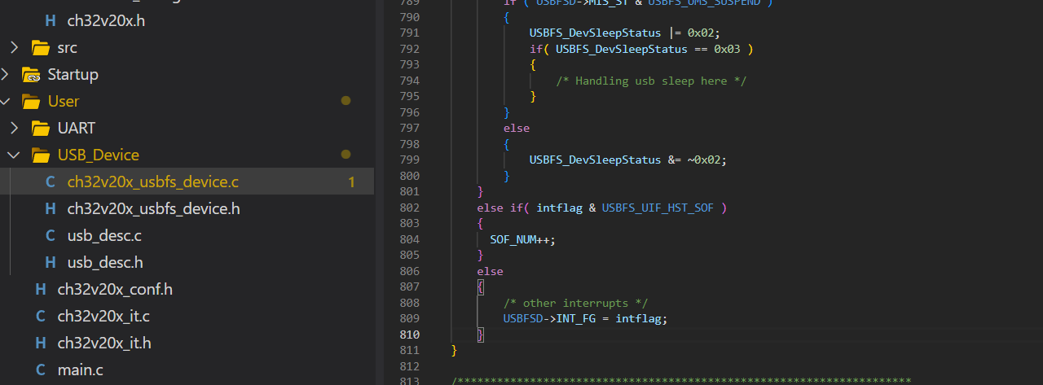The height and width of the screenshot is (385, 1043).
Task: Collapse the User folder chevron
Action: click(5, 101)
